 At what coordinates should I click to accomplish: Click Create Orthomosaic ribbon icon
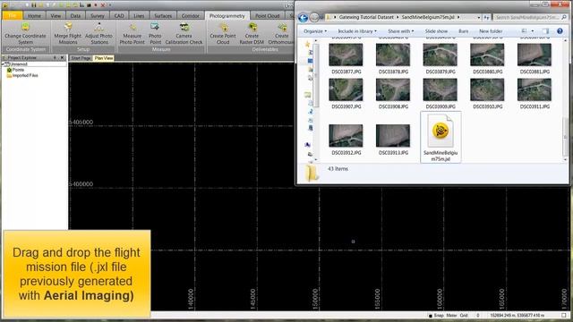coord(282,27)
